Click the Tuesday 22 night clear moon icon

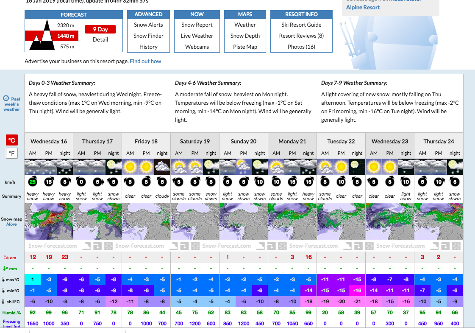point(357,166)
